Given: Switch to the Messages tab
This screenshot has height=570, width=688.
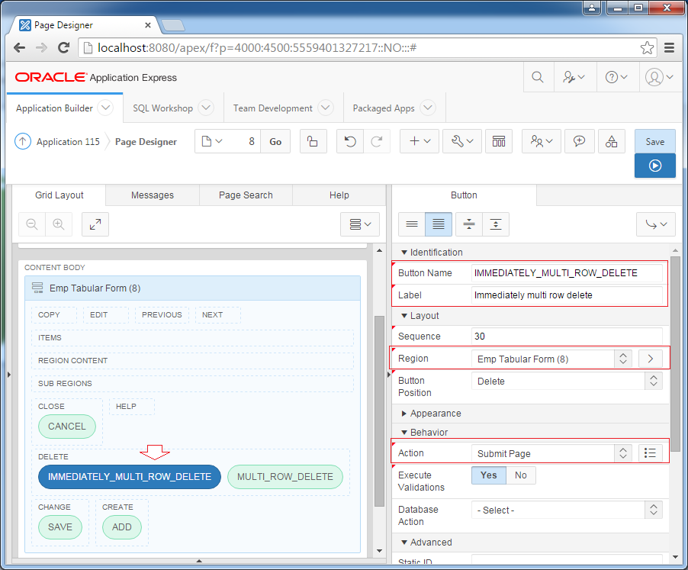Looking at the screenshot, I should (153, 195).
